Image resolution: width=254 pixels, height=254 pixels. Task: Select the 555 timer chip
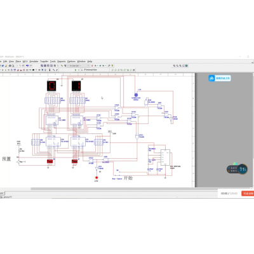(x=165, y=157)
